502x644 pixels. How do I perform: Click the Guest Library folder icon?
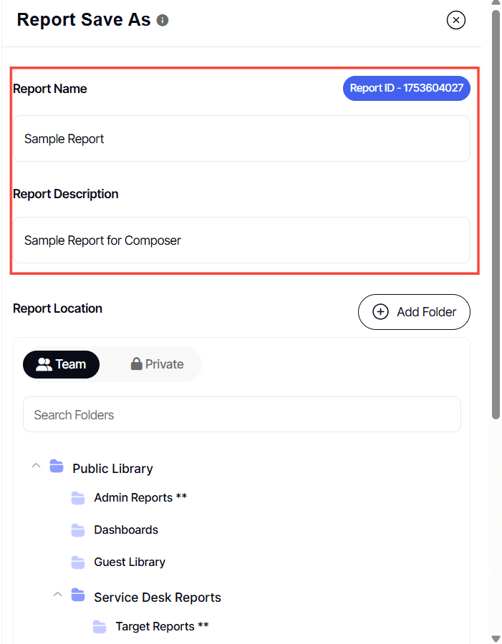click(x=78, y=562)
